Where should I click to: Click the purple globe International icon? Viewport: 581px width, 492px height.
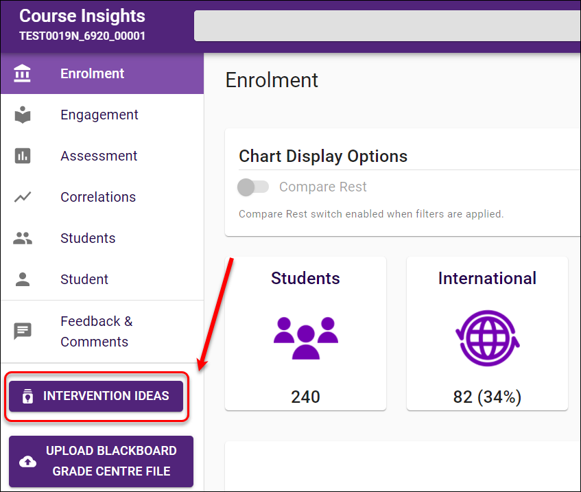click(487, 338)
